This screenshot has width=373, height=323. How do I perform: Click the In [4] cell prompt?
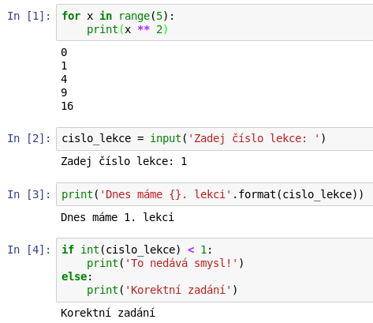click(x=29, y=250)
